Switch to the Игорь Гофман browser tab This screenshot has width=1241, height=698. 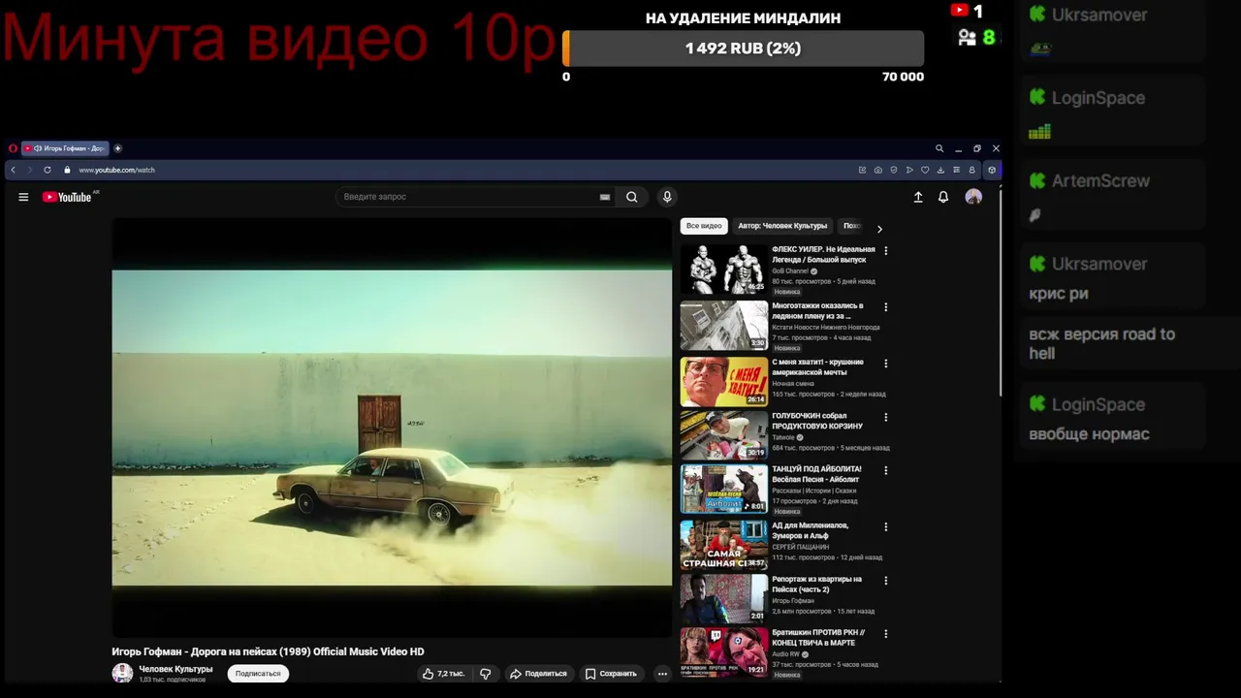coord(65,148)
